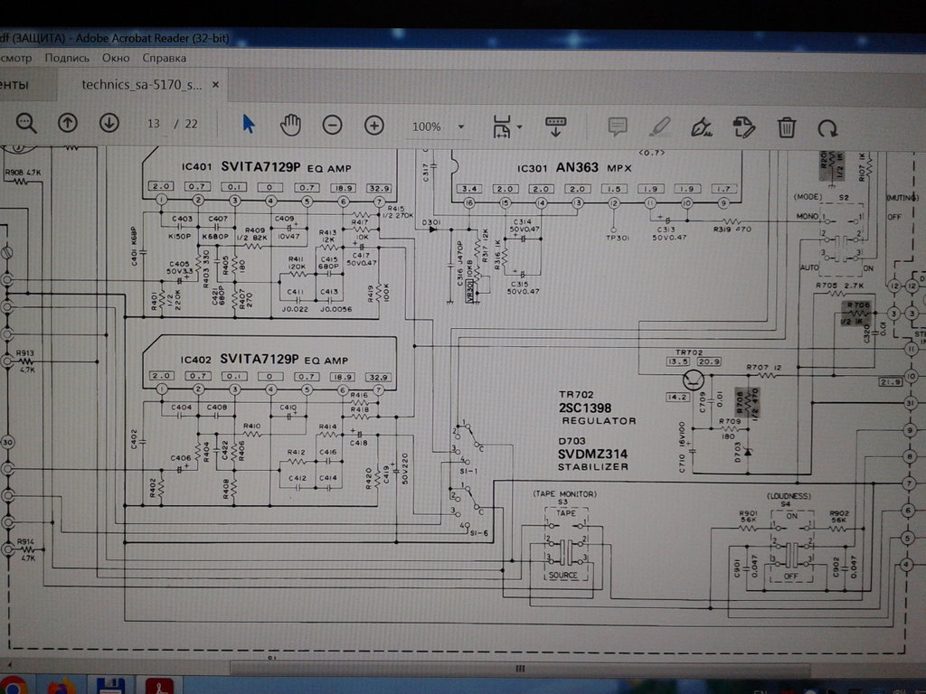The image size is (926, 694).
Task: Open the zoom level dropdown at 100%
Action: click(461, 127)
